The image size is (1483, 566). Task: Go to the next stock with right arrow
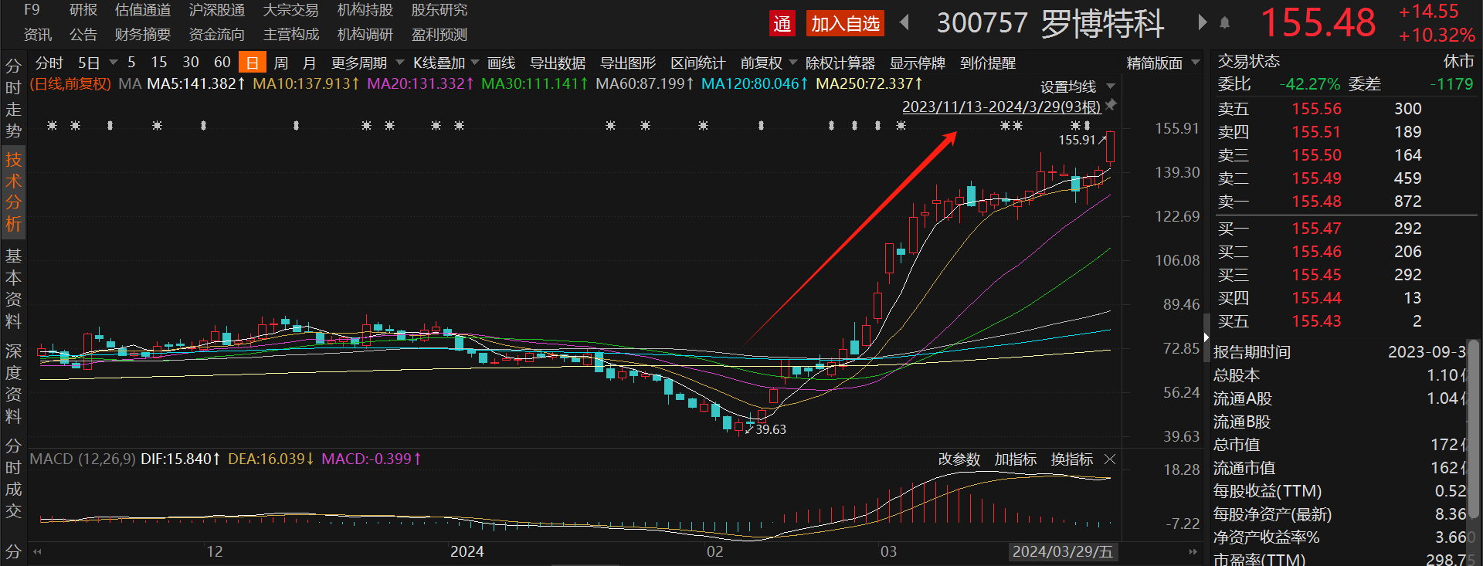click(x=1202, y=22)
